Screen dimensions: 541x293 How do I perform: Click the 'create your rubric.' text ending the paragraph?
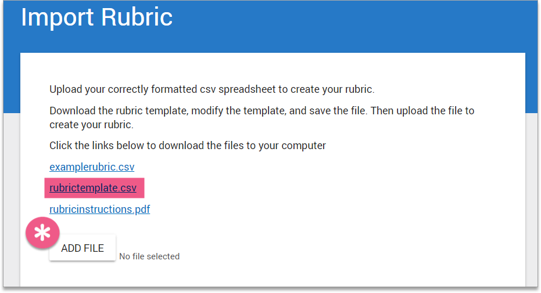(x=91, y=125)
